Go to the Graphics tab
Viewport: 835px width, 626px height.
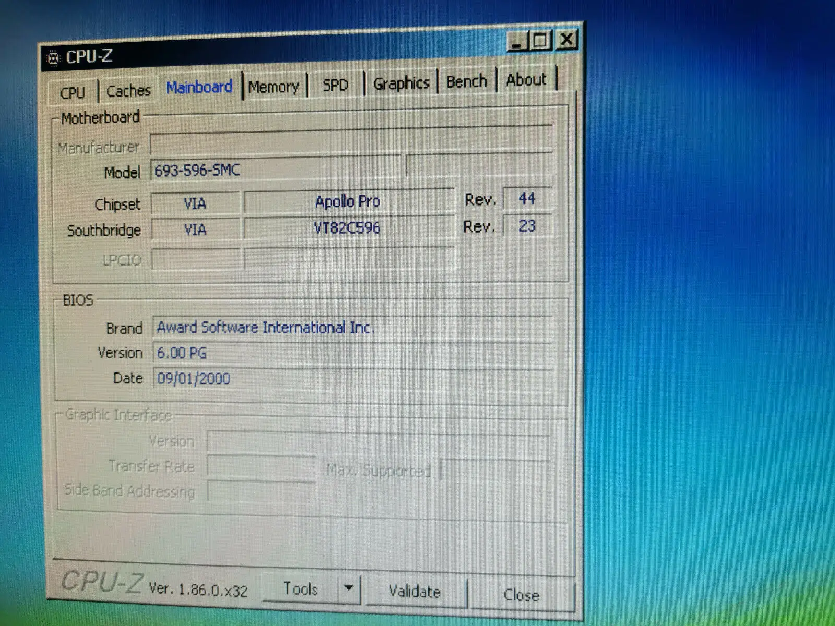point(401,82)
